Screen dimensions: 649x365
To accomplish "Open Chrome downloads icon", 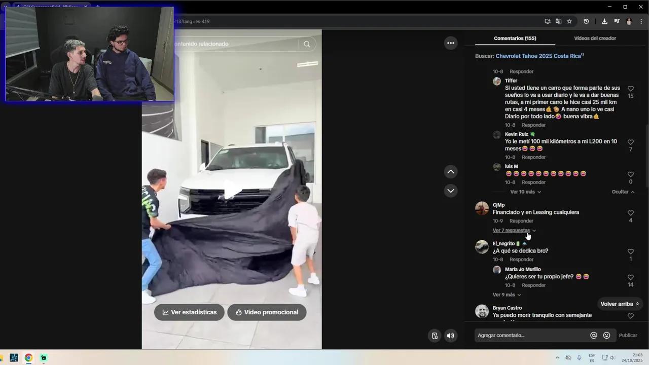I will 604,21.
